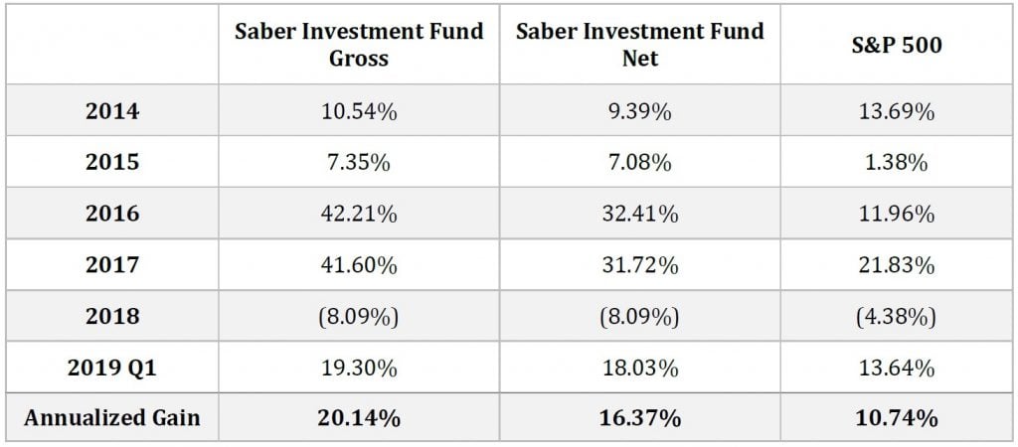Select the 20.14% annualized gross cell
This screenshot has width=1018, height=447.
(x=359, y=418)
